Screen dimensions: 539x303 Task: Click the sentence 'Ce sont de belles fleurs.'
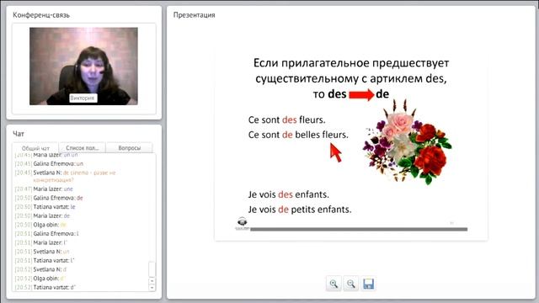298,135
